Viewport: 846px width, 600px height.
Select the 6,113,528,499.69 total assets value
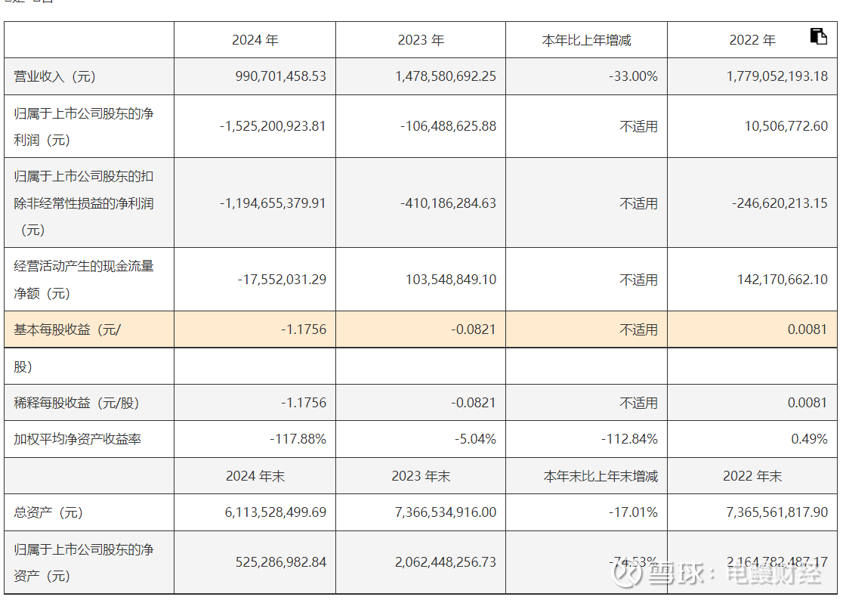coord(275,512)
